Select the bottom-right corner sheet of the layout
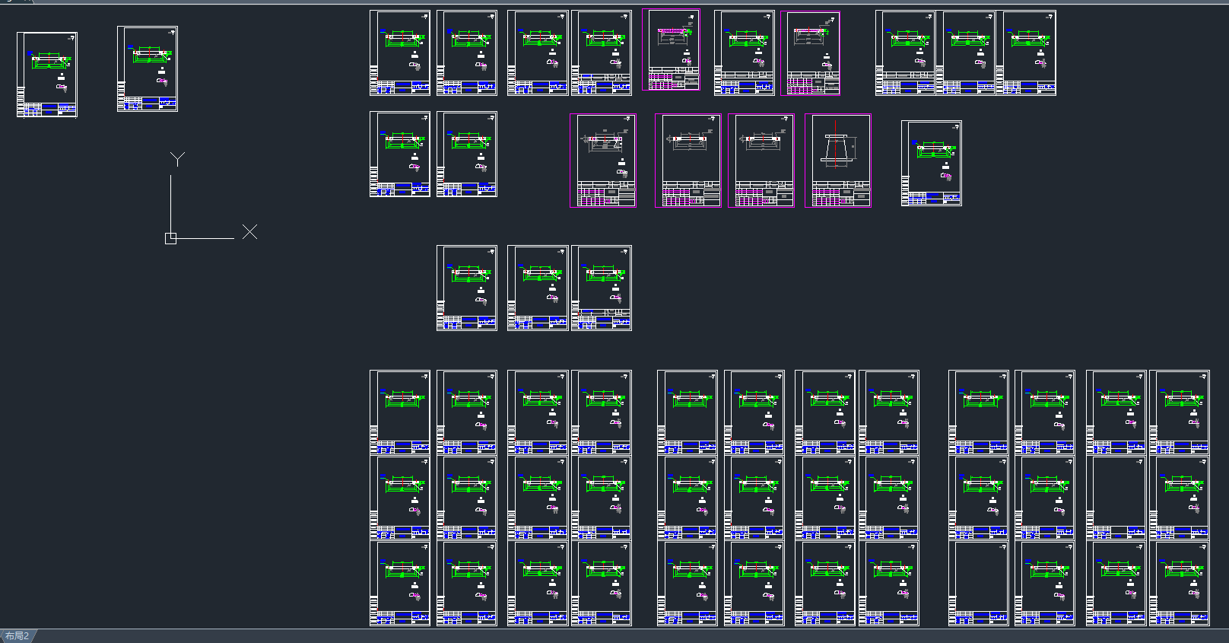Image resolution: width=1229 pixels, height=643 pixels. click(x=1180, y=583)
